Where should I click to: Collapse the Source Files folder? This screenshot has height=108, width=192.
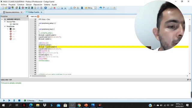click(x=5, y=22)
